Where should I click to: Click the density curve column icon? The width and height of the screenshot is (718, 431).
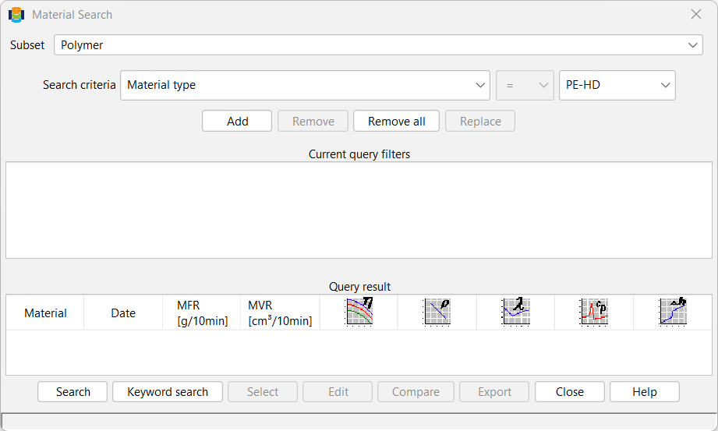point(437,312)
